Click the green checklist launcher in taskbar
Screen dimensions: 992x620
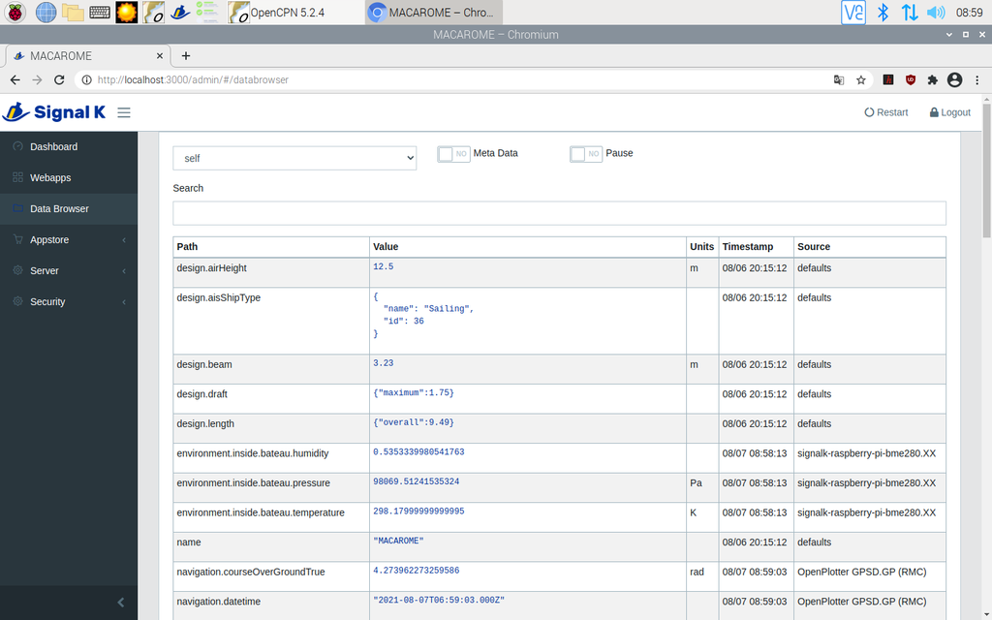[x=207, y=12]
